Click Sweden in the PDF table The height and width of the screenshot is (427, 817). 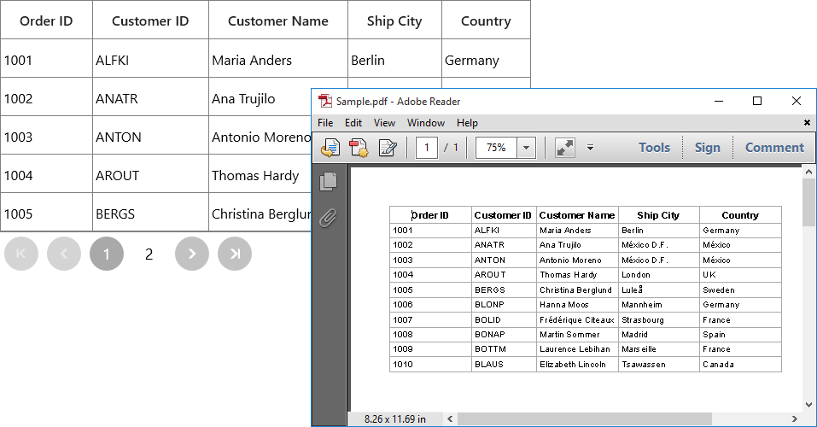719,290
